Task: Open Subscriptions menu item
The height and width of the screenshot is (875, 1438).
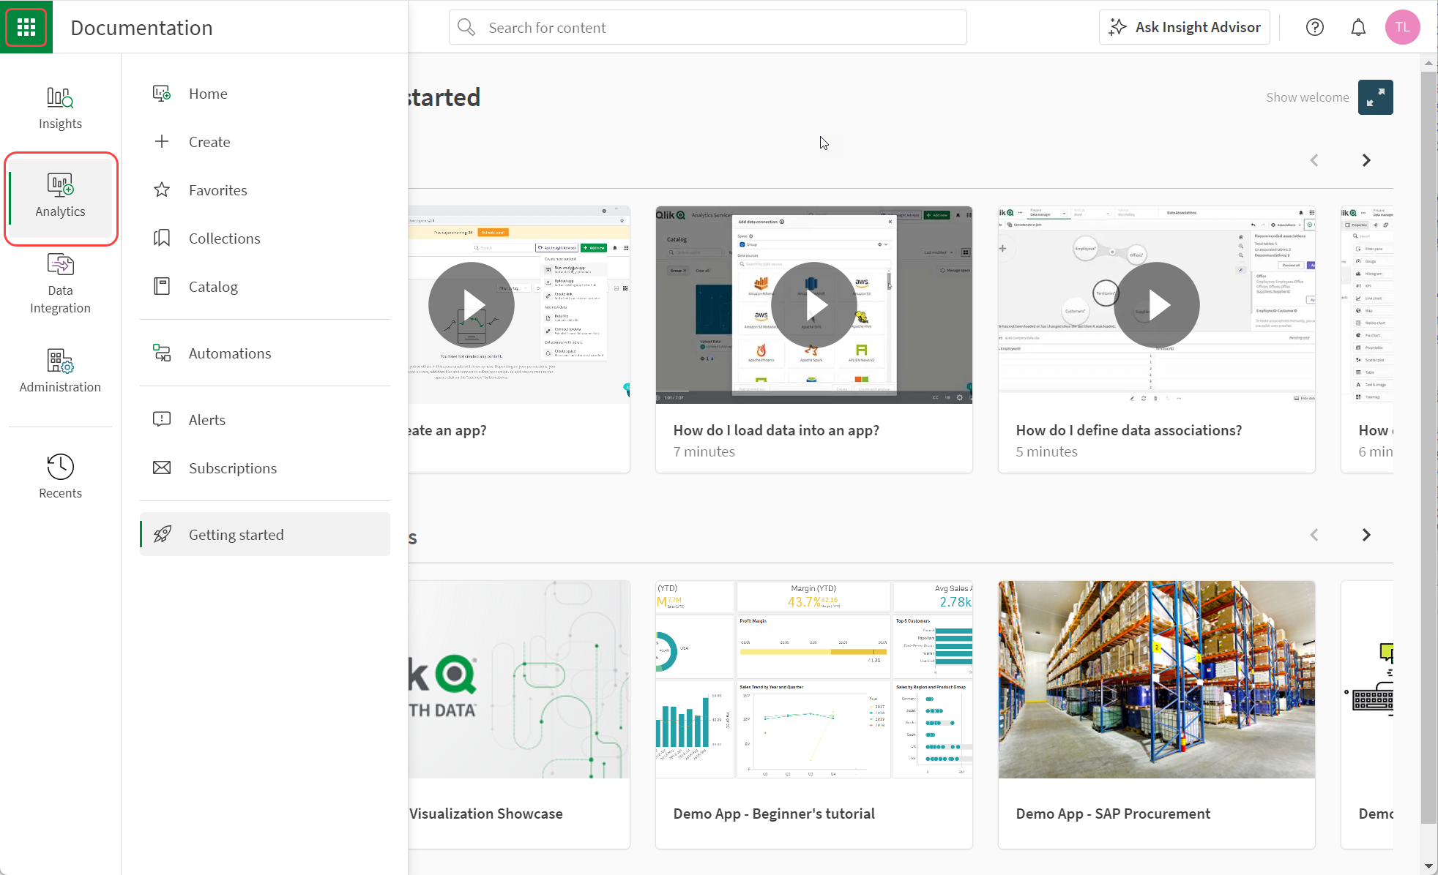Action: pos(233,467)
